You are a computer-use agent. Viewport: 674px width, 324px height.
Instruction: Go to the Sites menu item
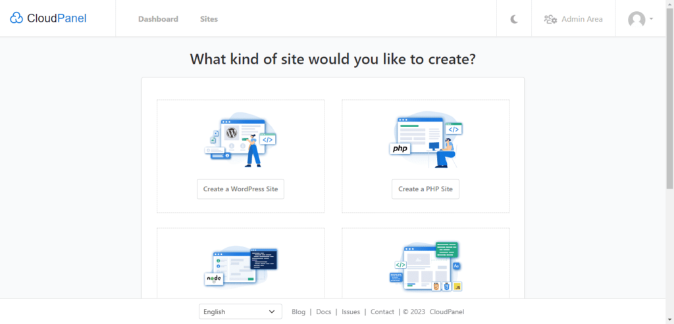[x=209, y=19]
